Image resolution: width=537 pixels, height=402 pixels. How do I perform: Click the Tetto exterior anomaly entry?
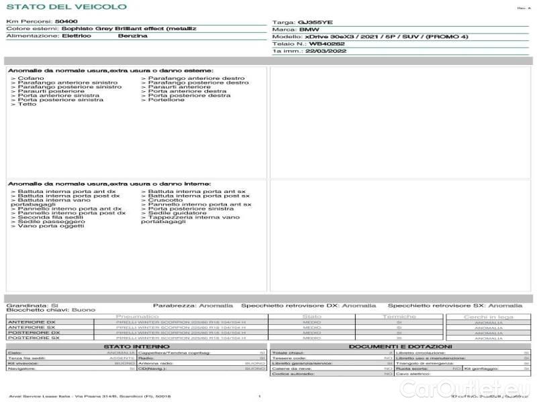[x=26, y=105]
